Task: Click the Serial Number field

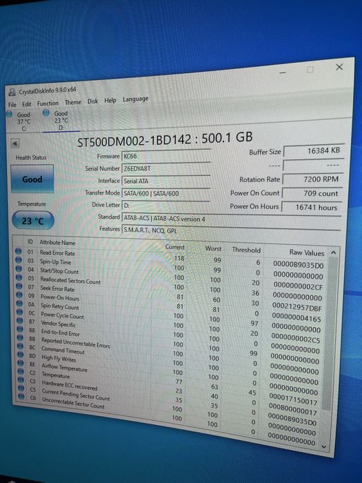Action: pyautogui.click(x=166, y=168)
